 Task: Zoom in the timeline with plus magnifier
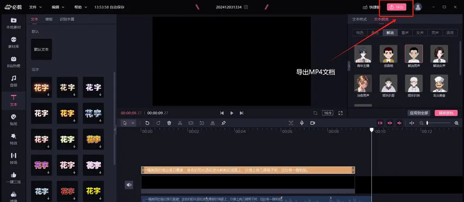457,123
